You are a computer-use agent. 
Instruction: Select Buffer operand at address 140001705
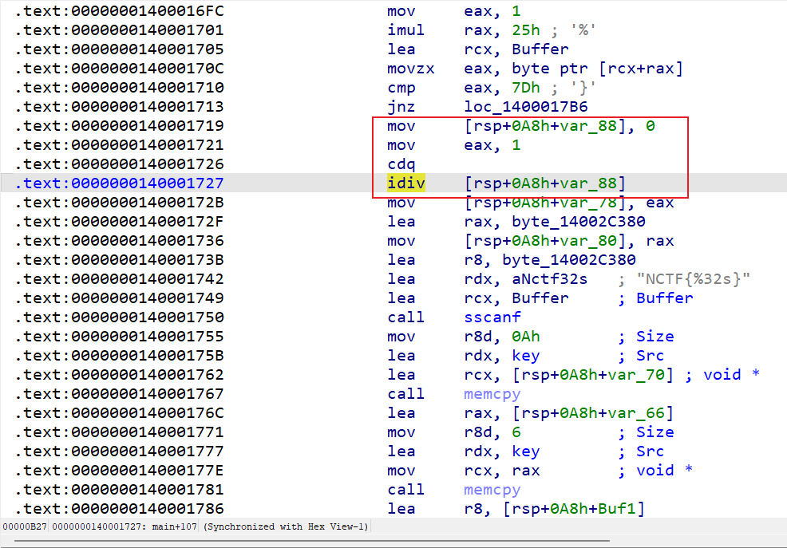point(540,49)
